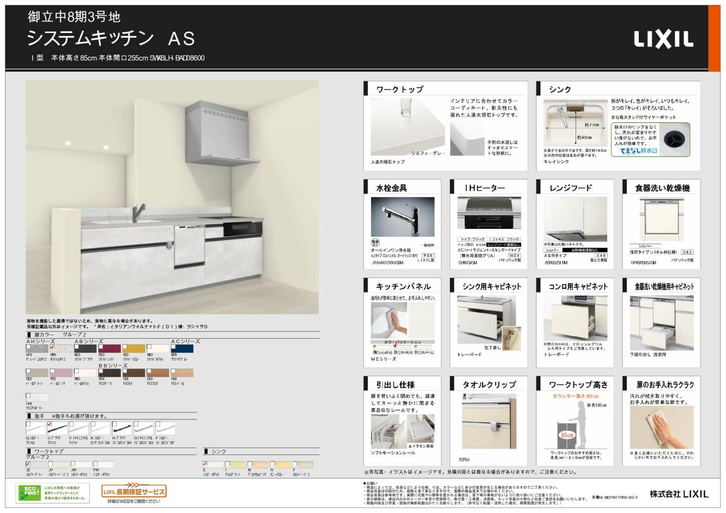Check the I lime green sink checkbox

click(228, 464)
